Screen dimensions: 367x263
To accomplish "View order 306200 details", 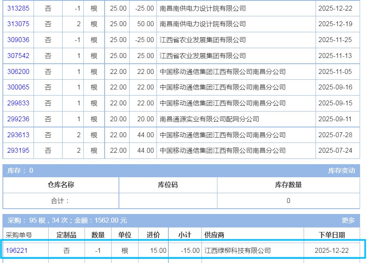I will [18, 72].
